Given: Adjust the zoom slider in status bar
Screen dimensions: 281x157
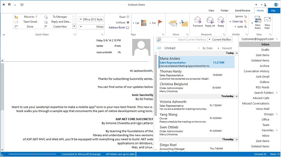Looking at the screenshot, I should pyautogui.click(x=33, y=154).
